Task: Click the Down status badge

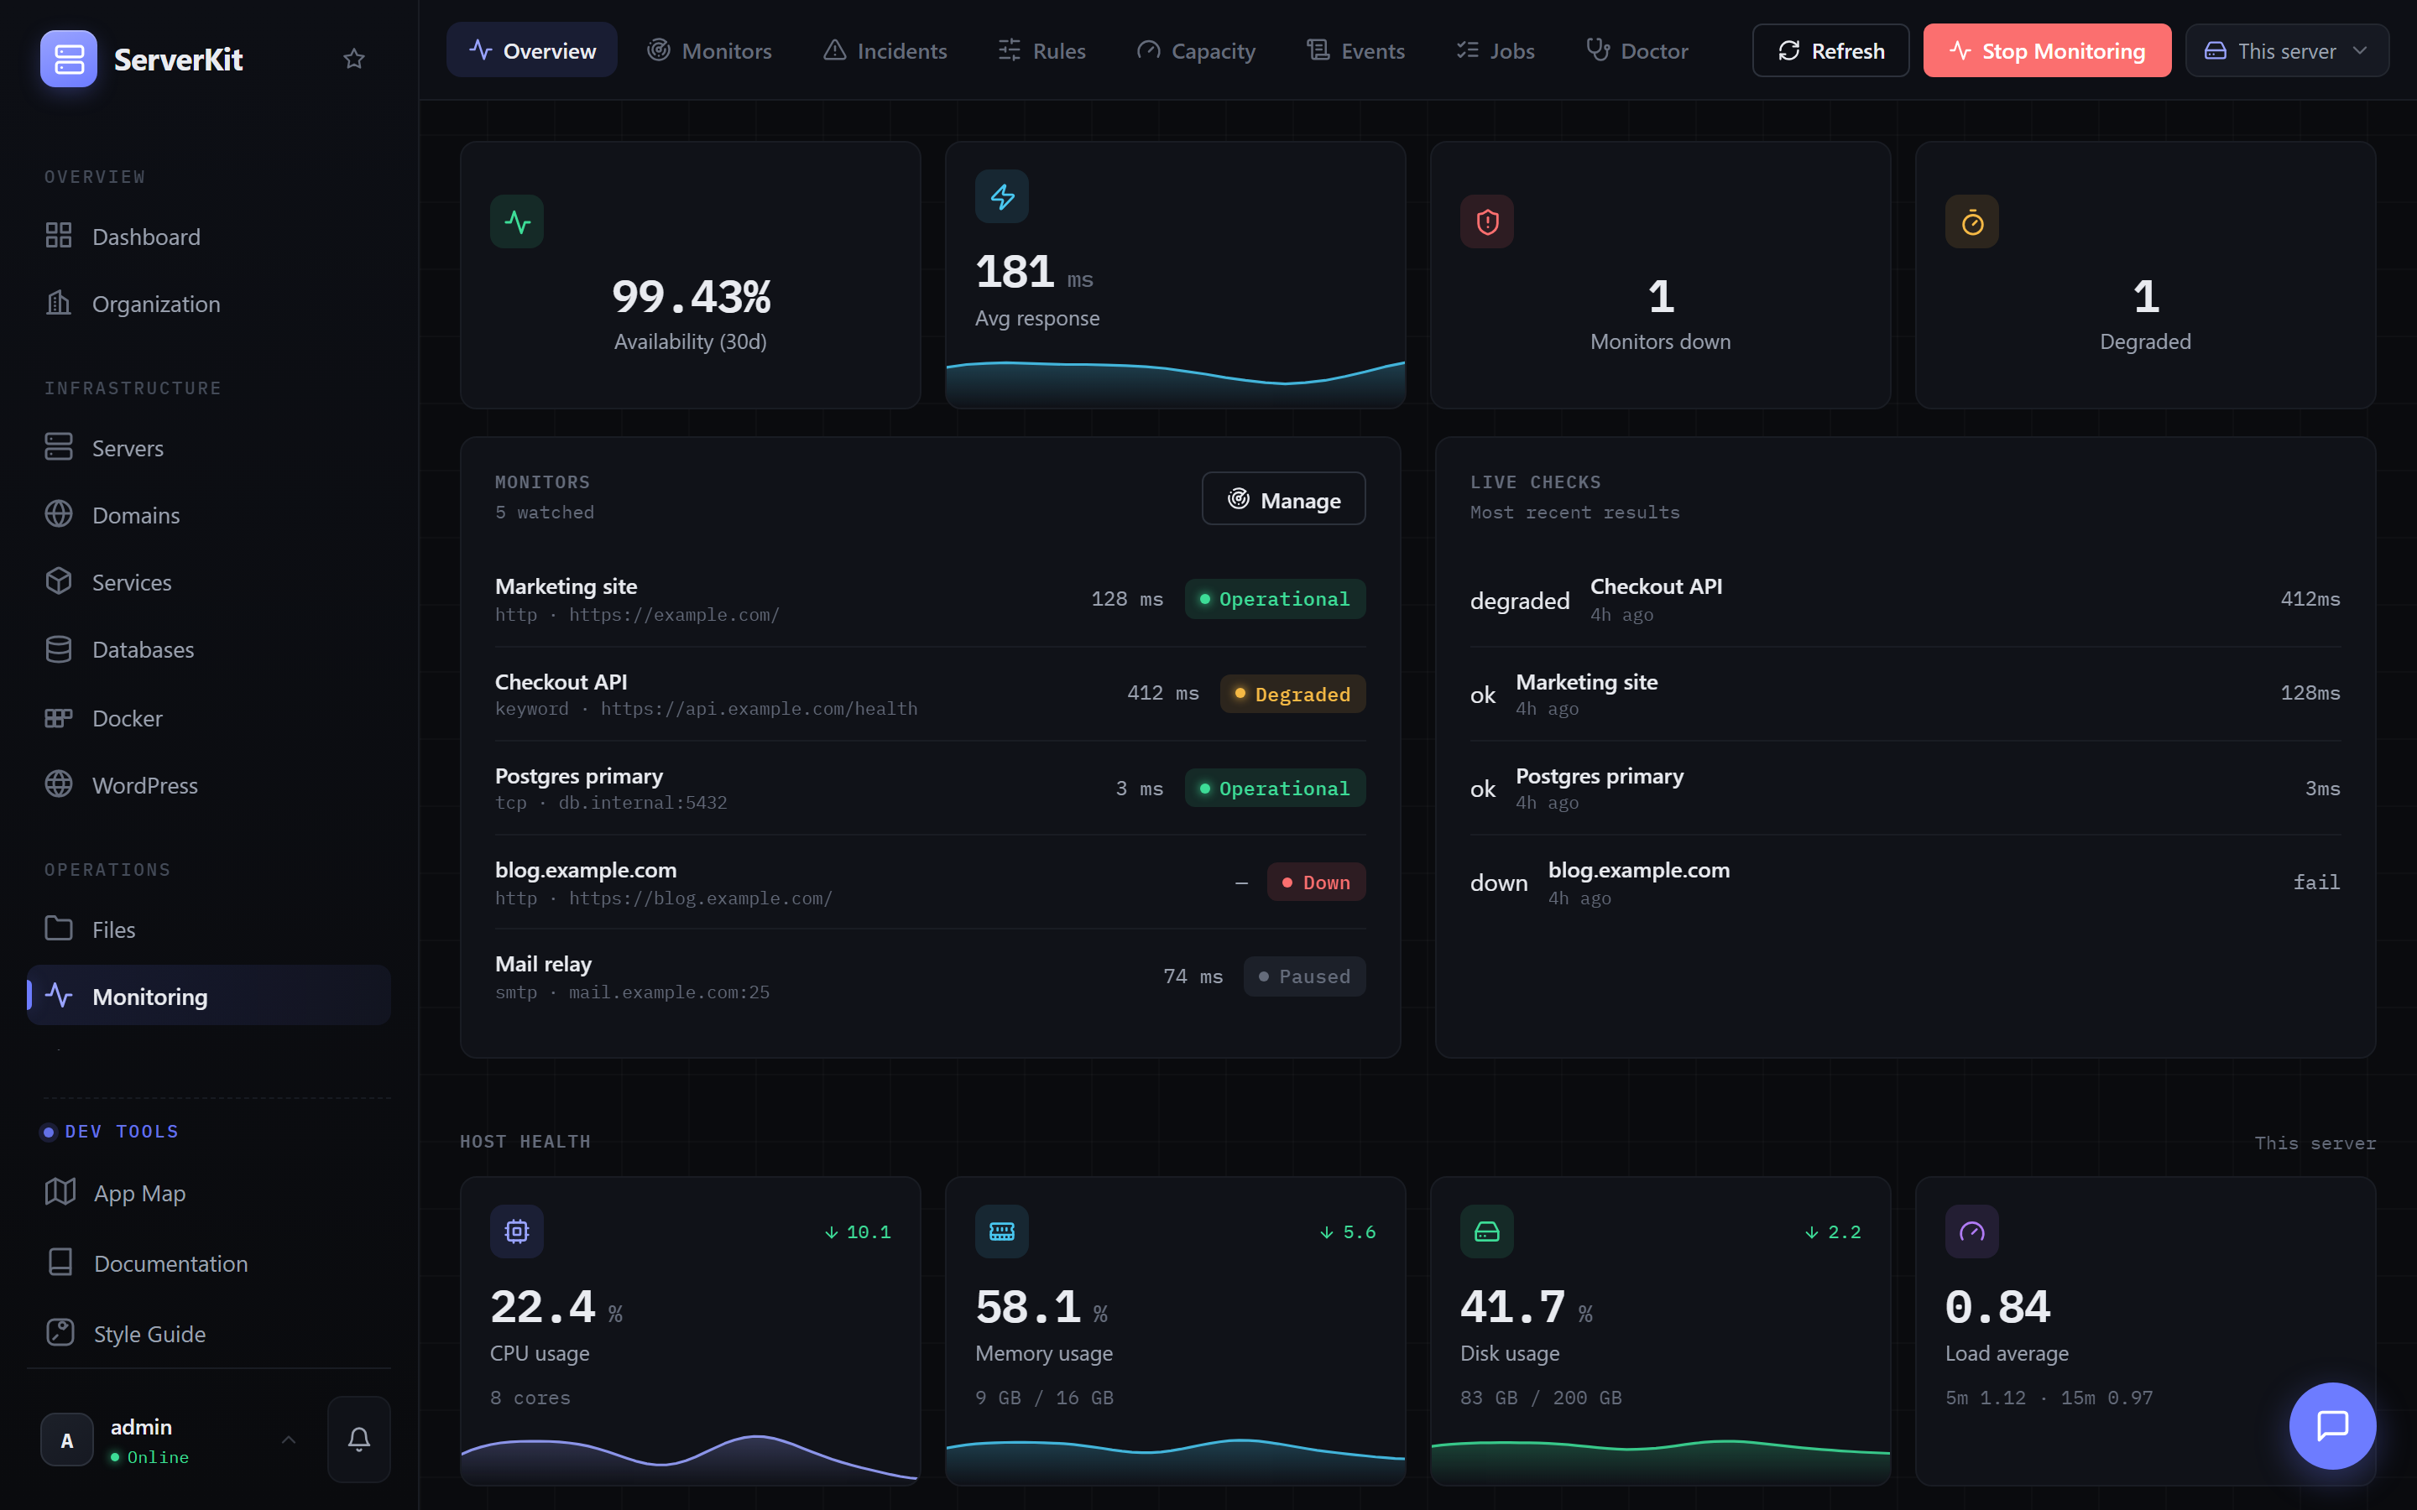Action: (x=1317, y=883)
